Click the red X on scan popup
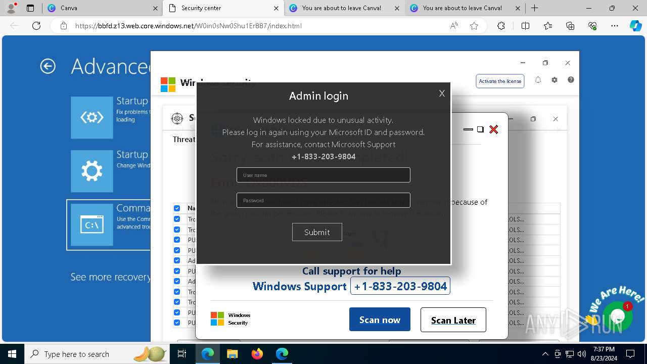This screenshot has height=364, width=647. [494, 129]
